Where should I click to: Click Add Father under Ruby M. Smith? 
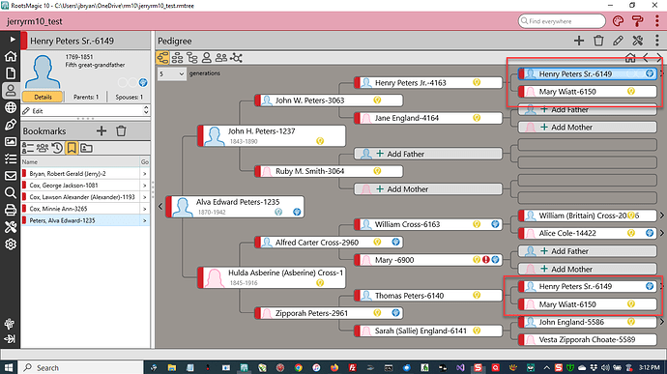[x=428, y=154]
